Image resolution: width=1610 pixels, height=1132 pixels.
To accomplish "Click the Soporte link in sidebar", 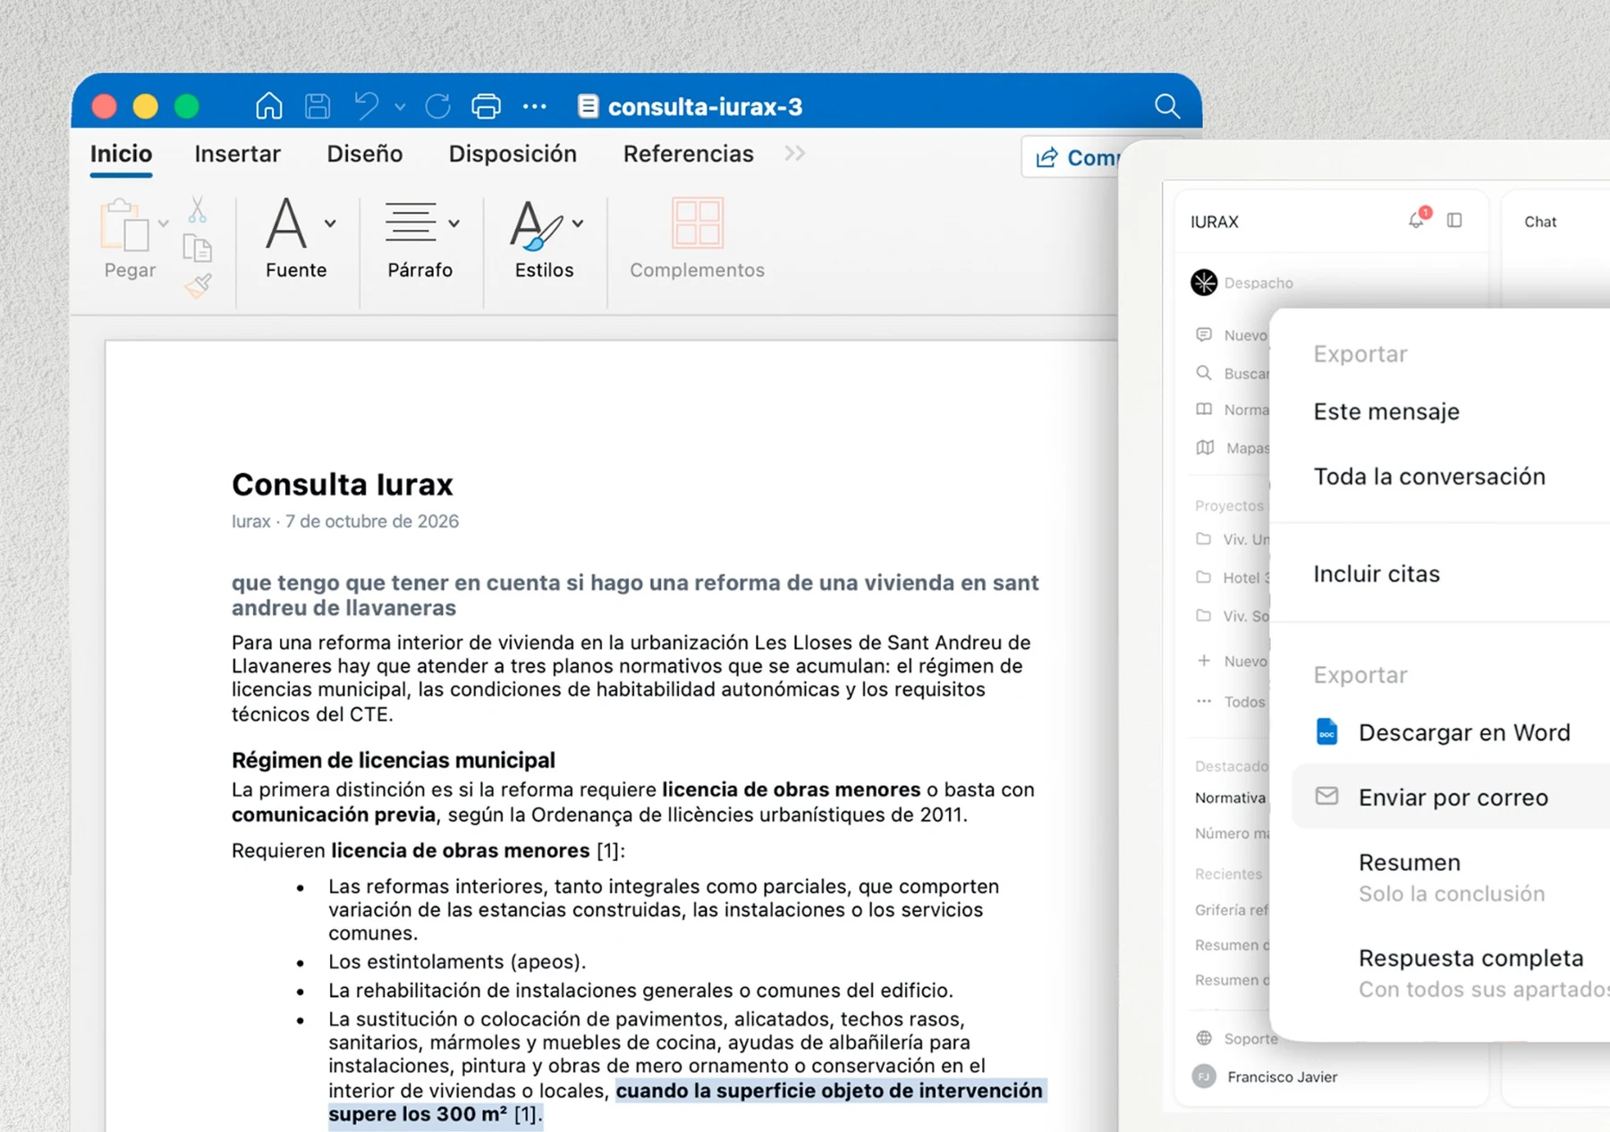I will (x=1239, y=1038).
